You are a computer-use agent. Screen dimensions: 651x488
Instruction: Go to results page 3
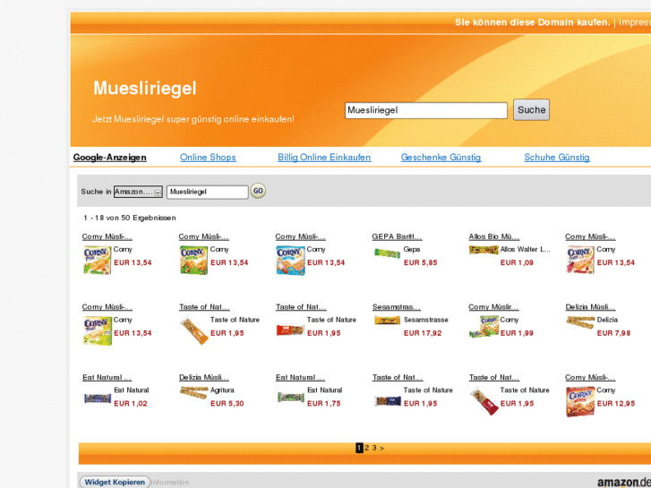[374, 448]
